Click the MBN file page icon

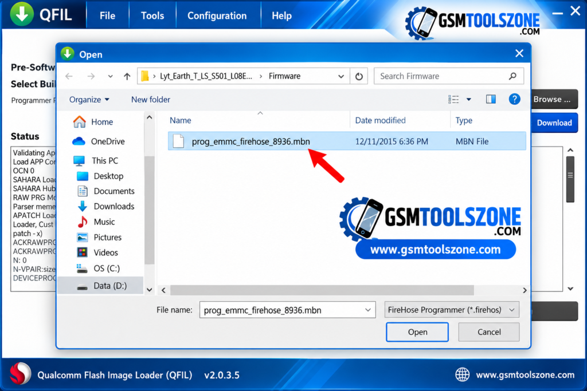point(179,141)
